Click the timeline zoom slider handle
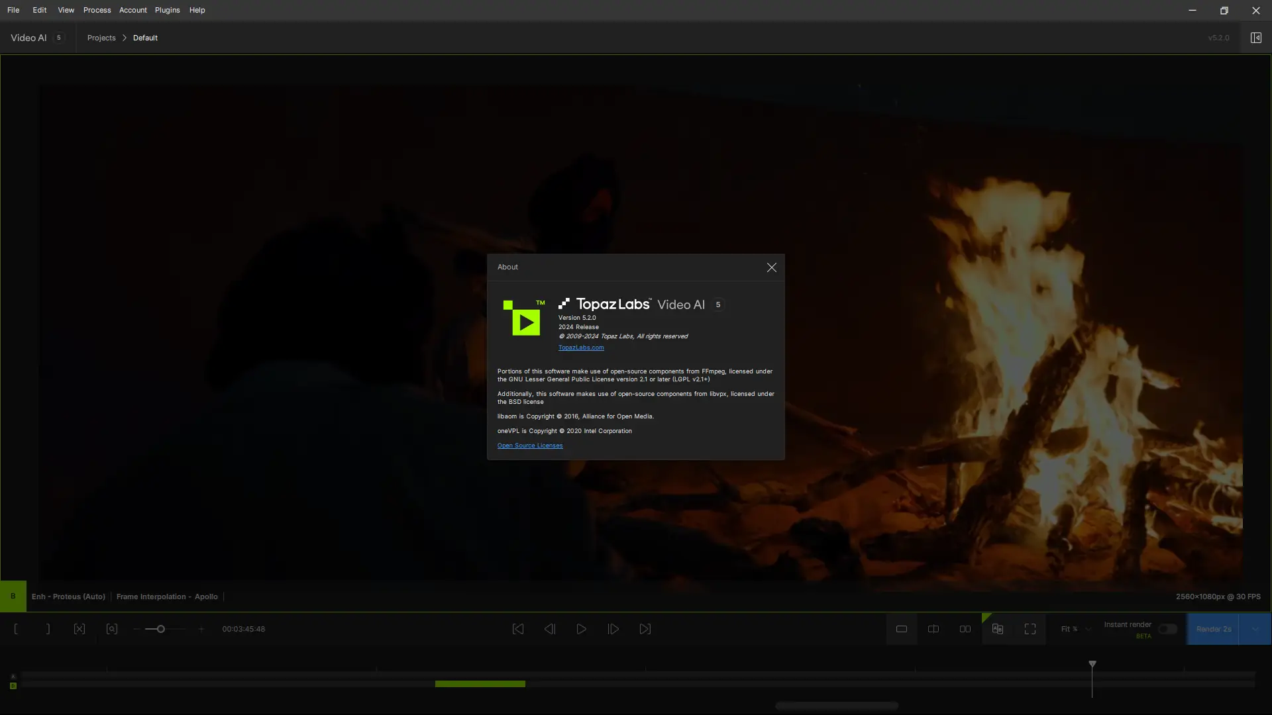 point(160,629)
